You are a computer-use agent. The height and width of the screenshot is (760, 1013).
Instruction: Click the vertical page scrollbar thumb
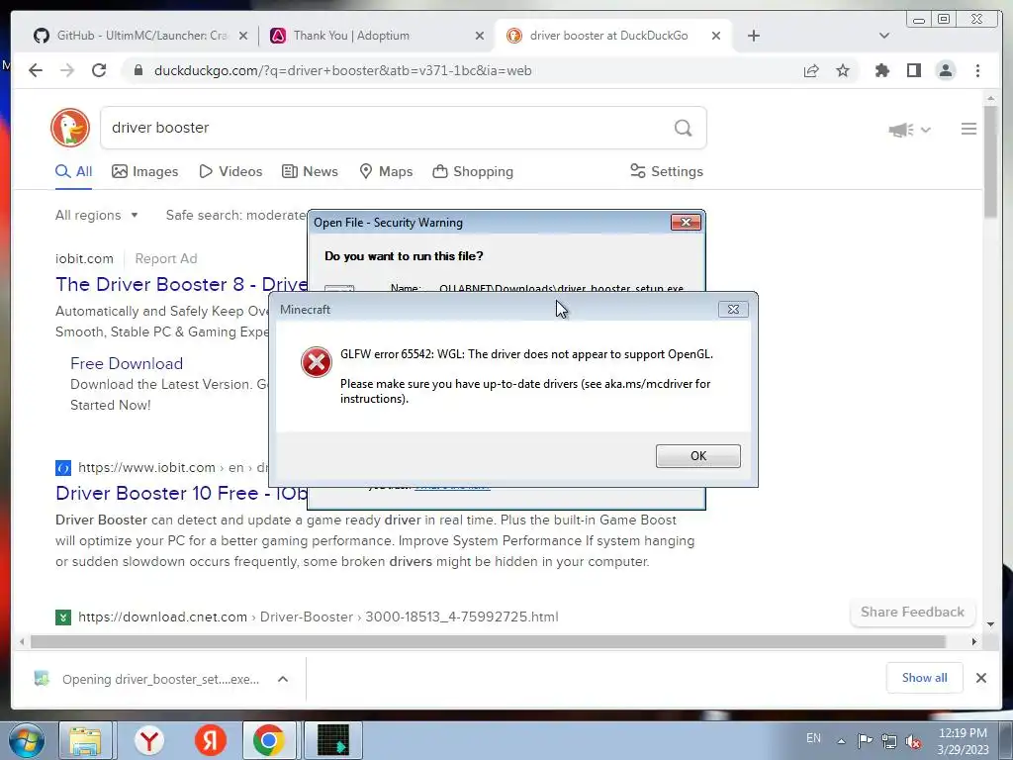coord(990,161)
